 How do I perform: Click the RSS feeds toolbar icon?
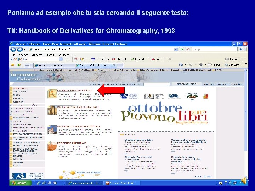[x=191, y=65]
